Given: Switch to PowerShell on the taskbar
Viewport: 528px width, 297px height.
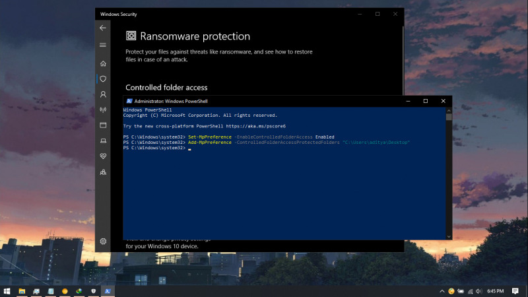Looking at the screenshot, I should [108, 291].
